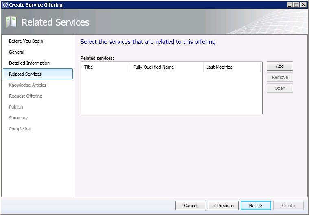Click the title bar application icon
The width and height of the screenshot is (309, 215).
[5, 5]
